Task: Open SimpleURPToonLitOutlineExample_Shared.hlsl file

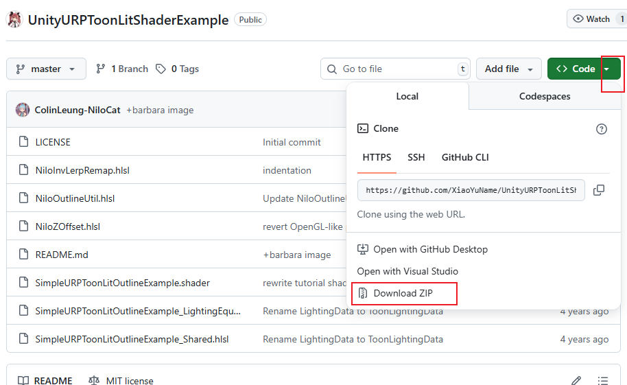Action: [132, 339]
